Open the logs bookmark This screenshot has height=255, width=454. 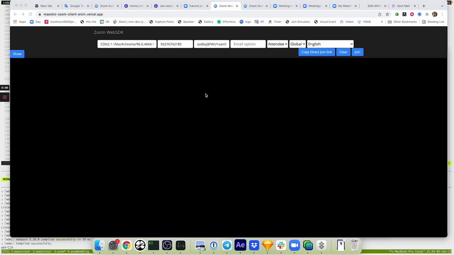(245, 22)
